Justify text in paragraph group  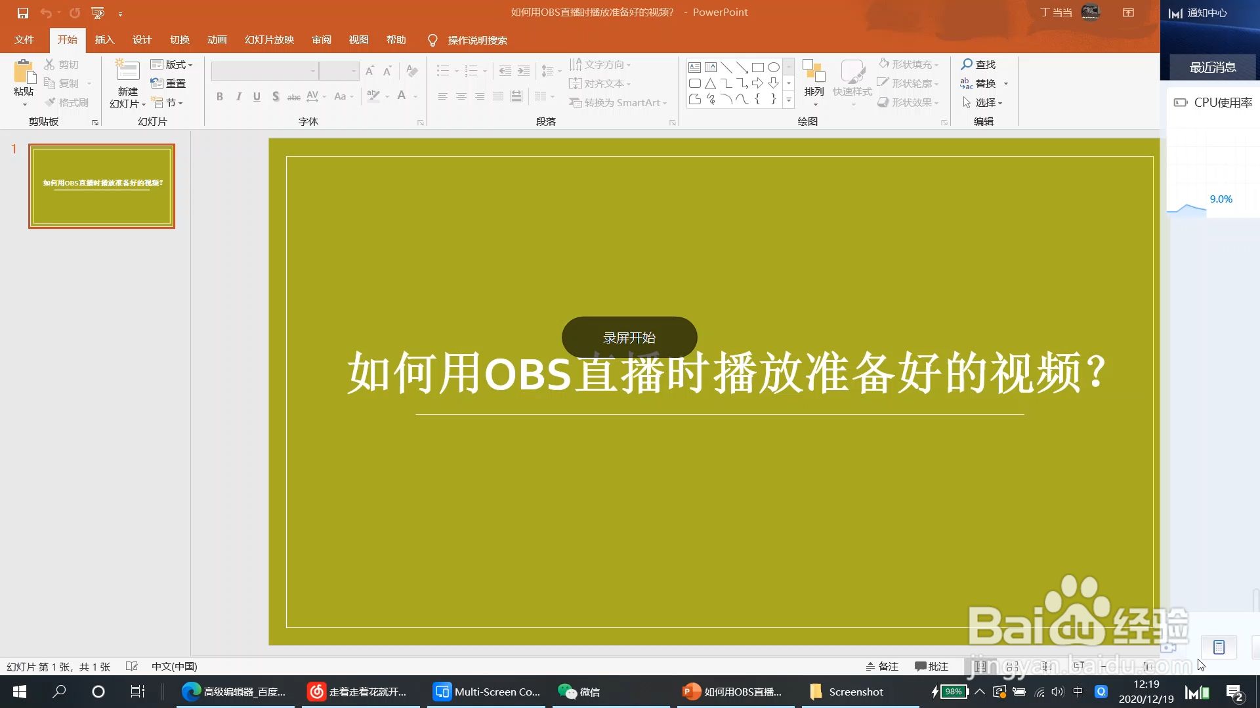(x=498, y=96)
